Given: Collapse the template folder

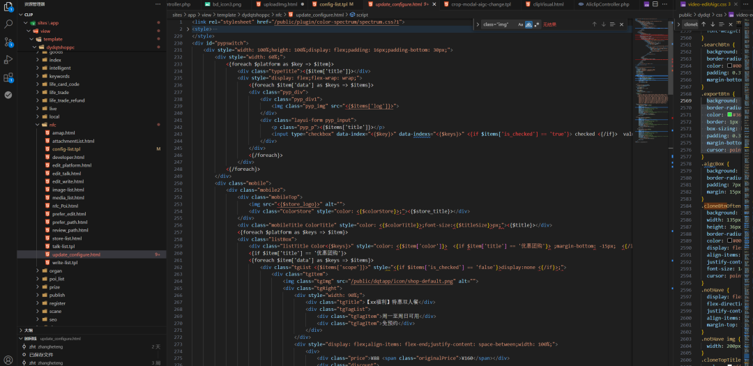Looking at the screenshot, I should pyautogui.click(x=32, y=39).
